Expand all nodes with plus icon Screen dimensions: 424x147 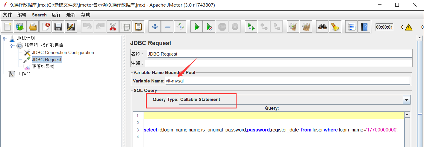pyautogui.click(x=155, y=27)
